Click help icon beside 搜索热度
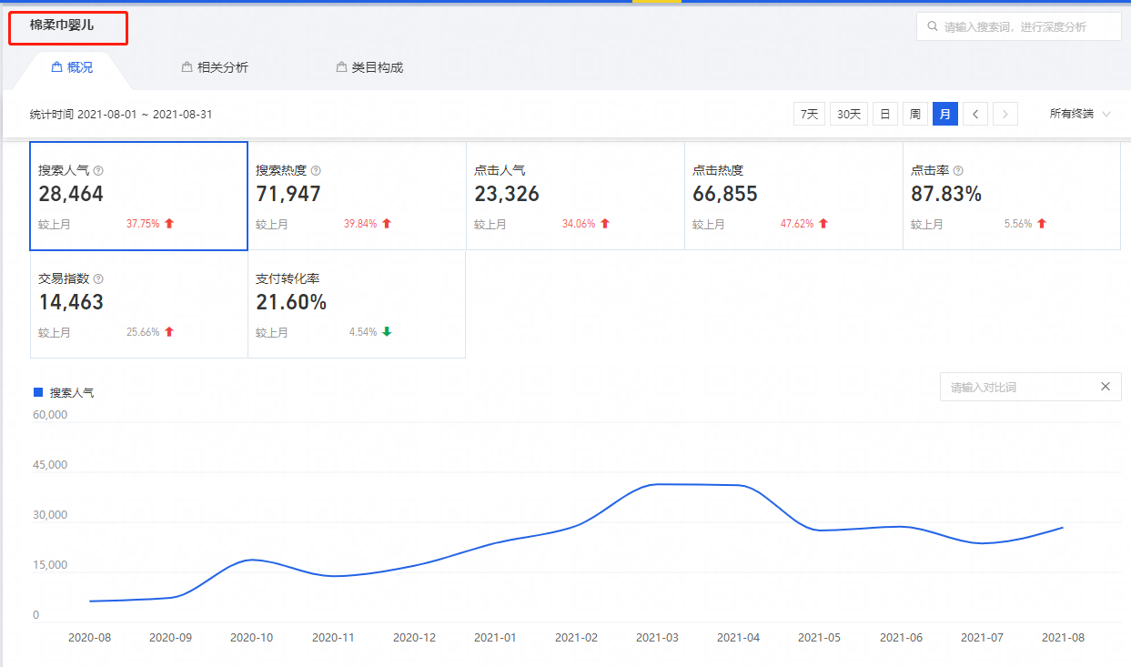This screenshot has width=1131, height=667. click(x=316, y=171)
